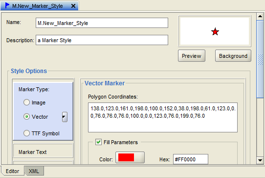This screenshot has height=178, width=265.
Task: Switch to the Editor tab
Action: (x=13, y=171)
